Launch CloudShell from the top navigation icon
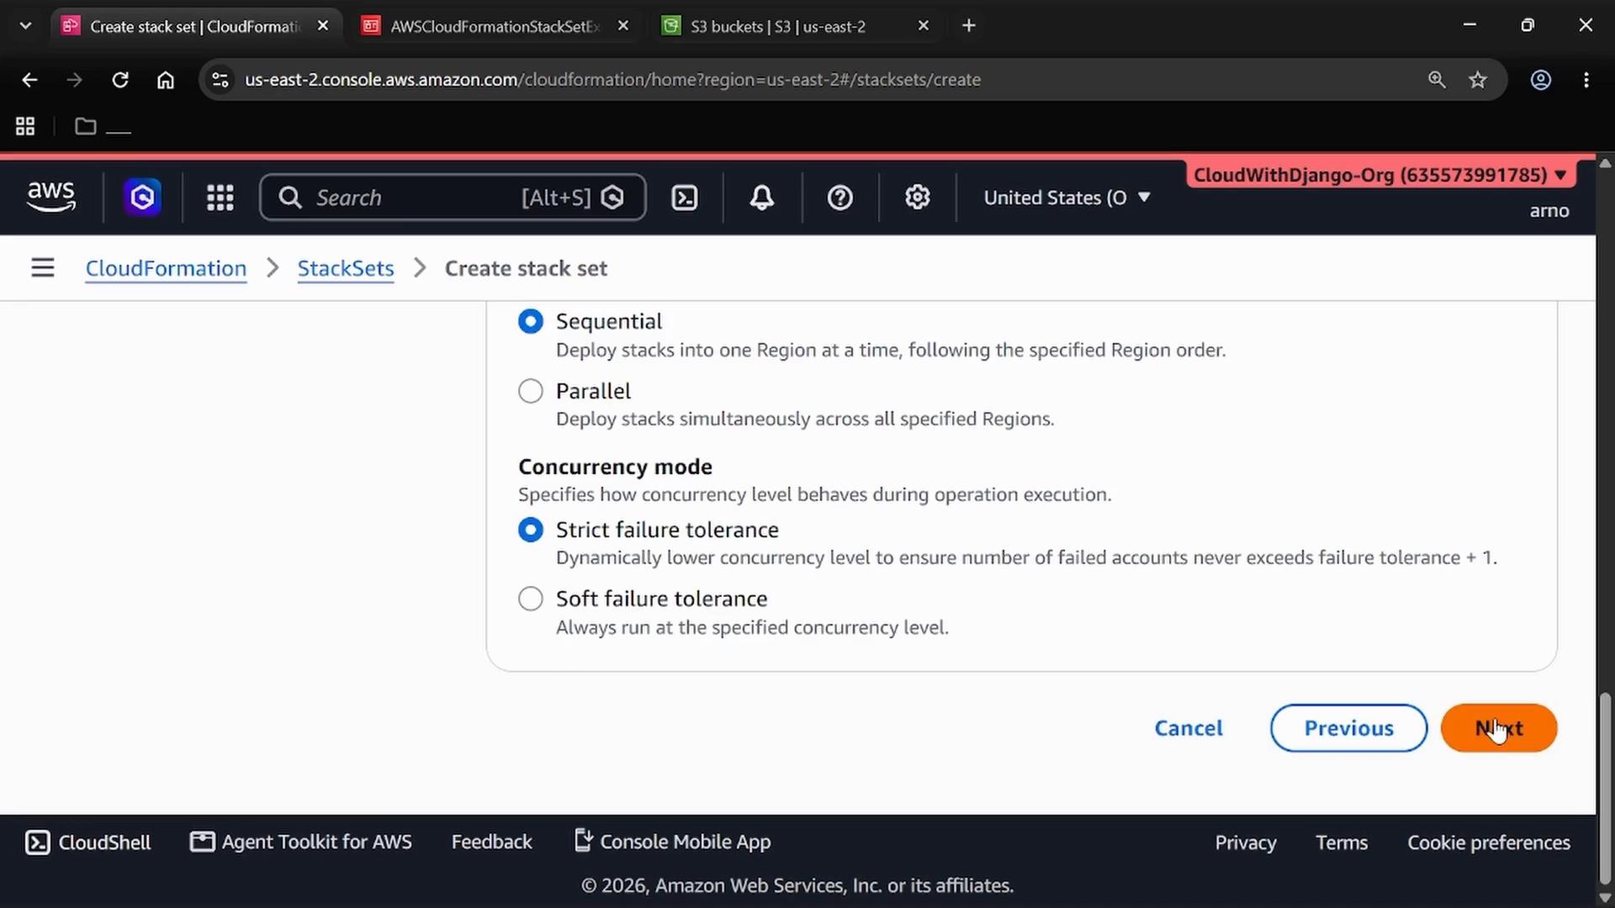1615x908 pixels. tap(685, 198)
